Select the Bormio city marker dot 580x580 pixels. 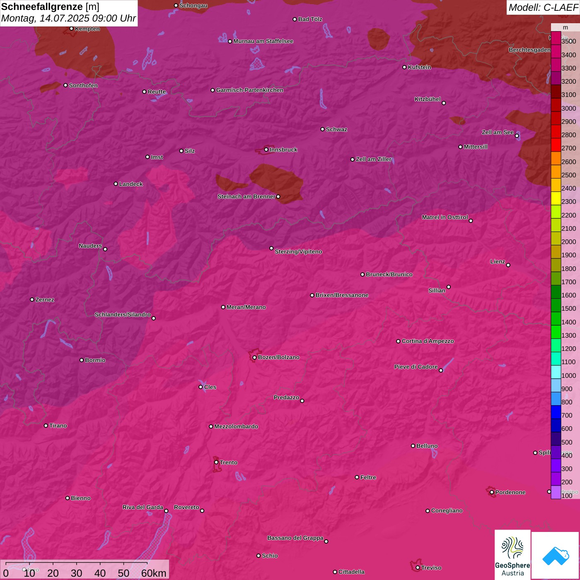[82, 360]
